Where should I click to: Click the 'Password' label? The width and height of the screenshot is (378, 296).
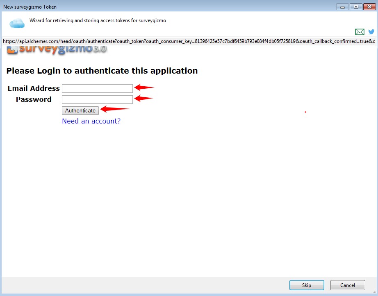[34, 99]
